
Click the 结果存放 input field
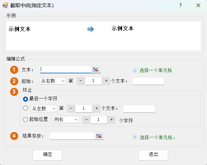click(72, 136)
